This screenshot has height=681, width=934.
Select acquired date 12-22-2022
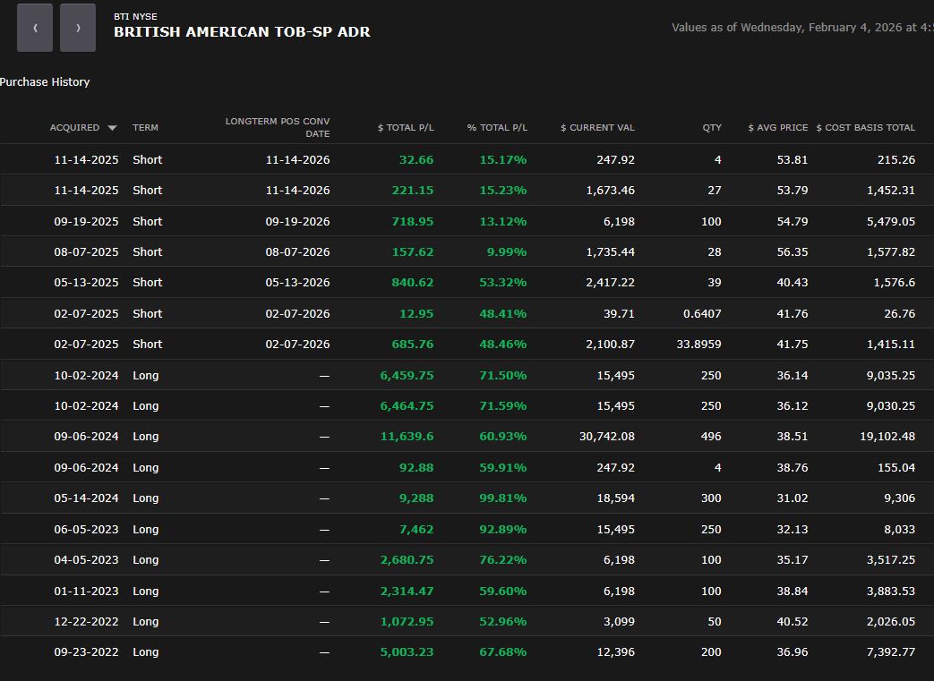coord(86,621)
